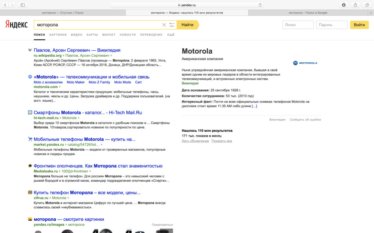Open Moto Maker sitelink

(x=76, y=82)
